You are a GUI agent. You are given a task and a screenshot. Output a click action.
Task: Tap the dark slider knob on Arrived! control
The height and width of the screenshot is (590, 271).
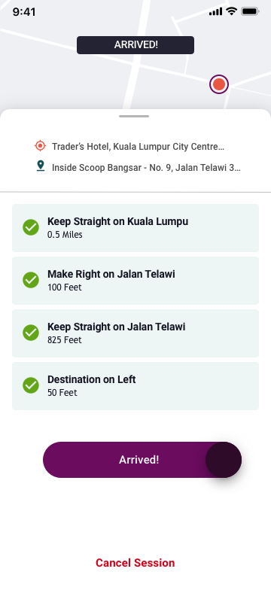pos(224,460)
